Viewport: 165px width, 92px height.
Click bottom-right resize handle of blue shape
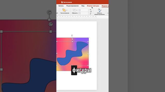(88, 65)
